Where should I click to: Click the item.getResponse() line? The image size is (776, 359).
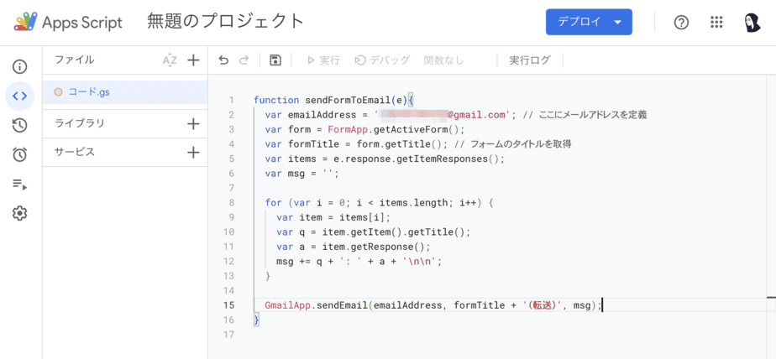pyautogui.click(x=354, y=247)
